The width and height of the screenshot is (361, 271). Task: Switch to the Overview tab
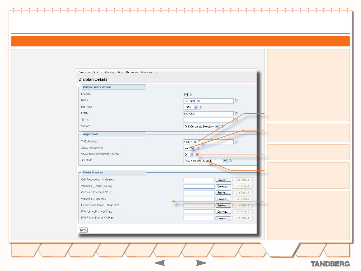pyautogui.click(x=84, y=72)
